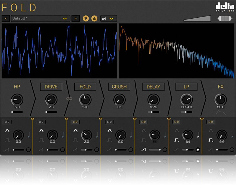Viewport: 236px width, 185px height.
Task: Click the output volume wedge in the top bar
Action: 197,19
